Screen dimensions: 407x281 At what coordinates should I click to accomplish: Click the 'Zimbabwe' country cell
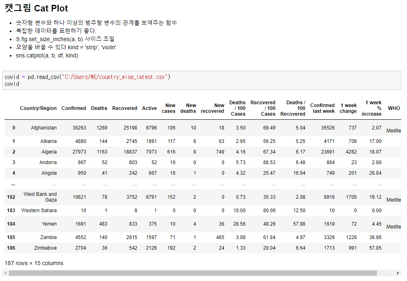click(45, 248)
